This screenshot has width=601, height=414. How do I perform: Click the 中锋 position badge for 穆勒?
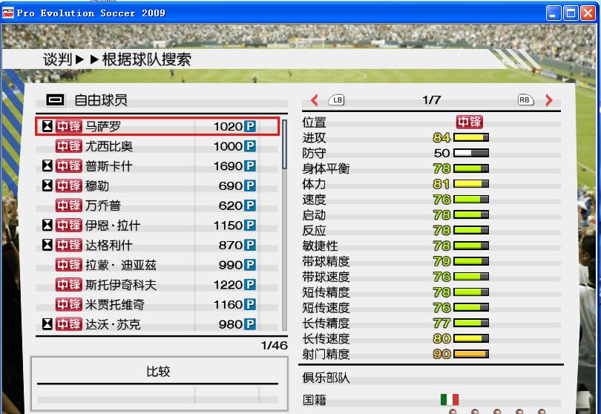click(68, 185)
